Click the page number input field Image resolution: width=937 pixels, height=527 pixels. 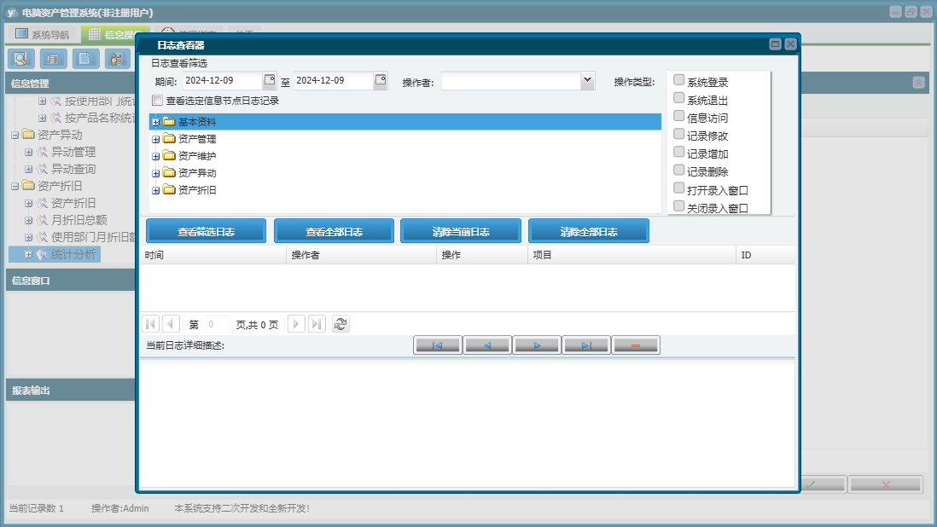(x=218, y=324)
